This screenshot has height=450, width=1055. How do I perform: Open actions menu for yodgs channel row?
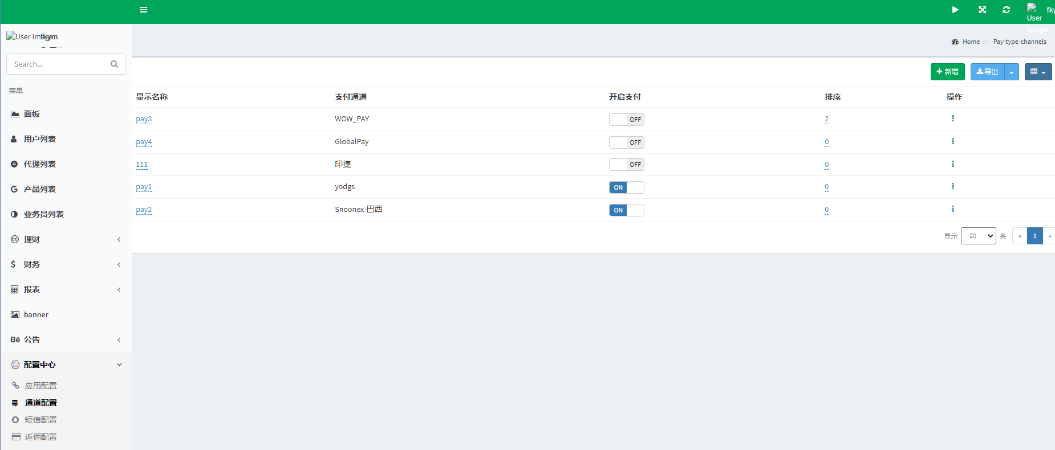[x=952, y=186]
